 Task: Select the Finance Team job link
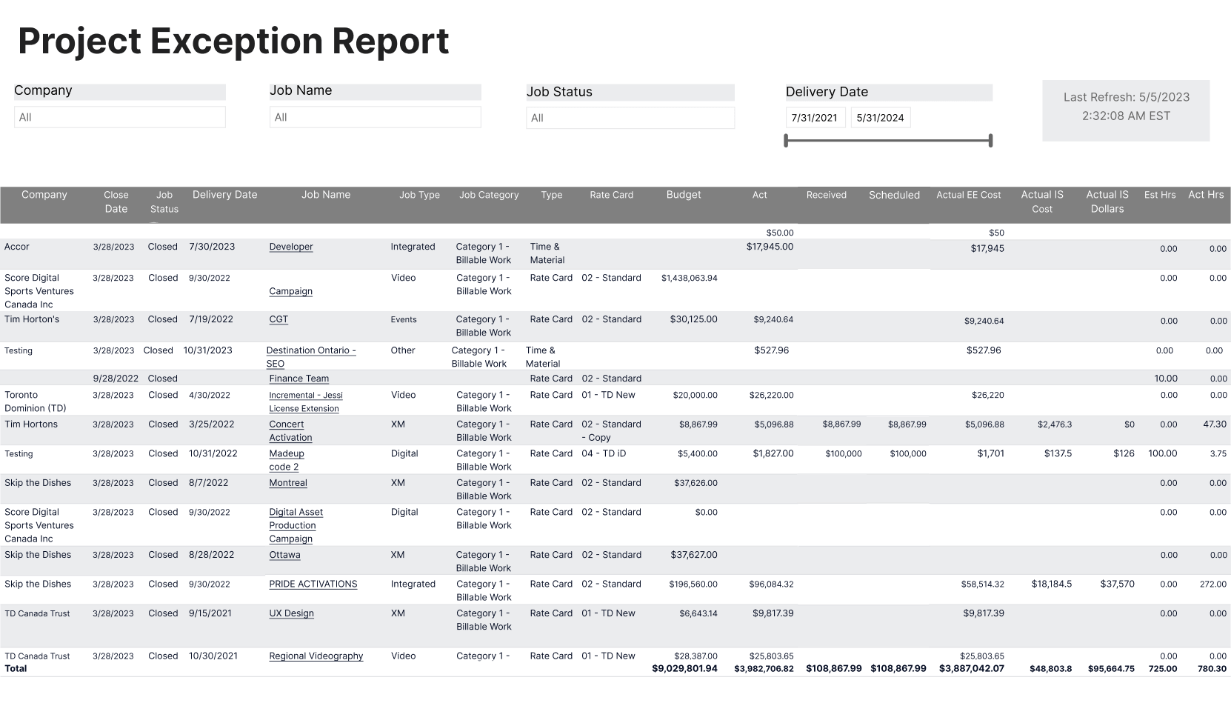pos(298,378)
